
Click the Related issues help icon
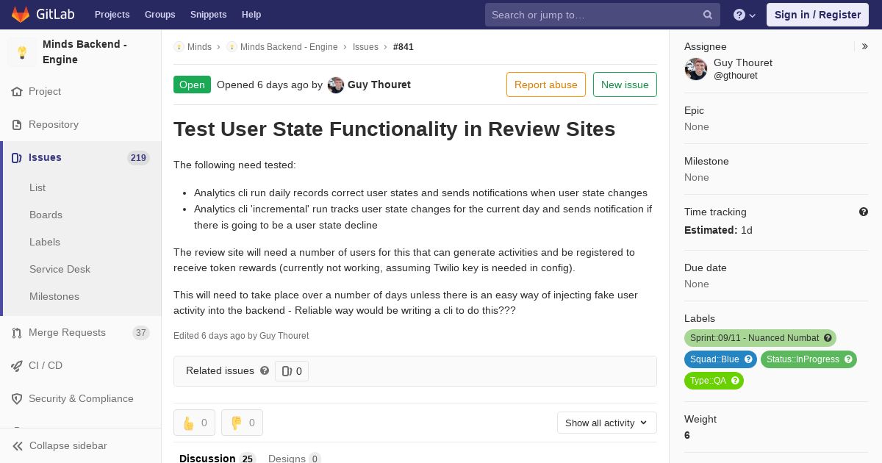click(x=265, y=371)
